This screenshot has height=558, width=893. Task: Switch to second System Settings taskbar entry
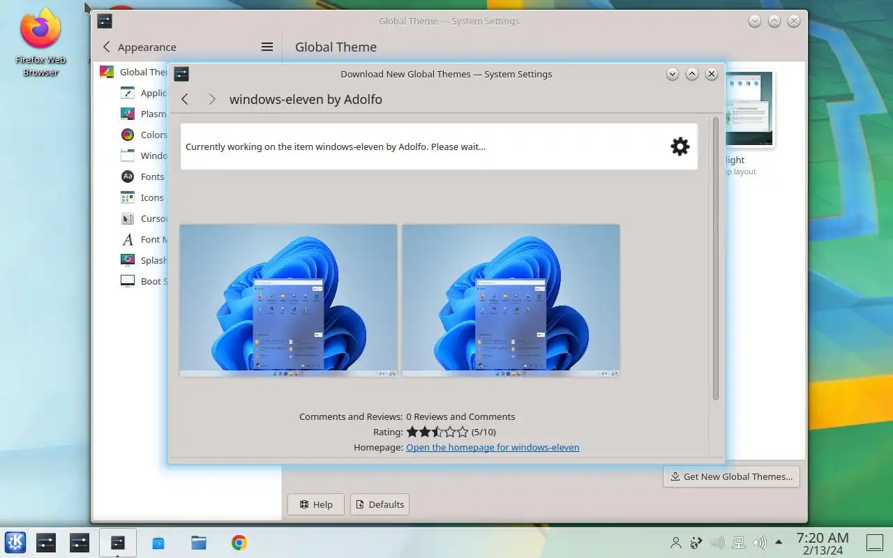[80, 542]
